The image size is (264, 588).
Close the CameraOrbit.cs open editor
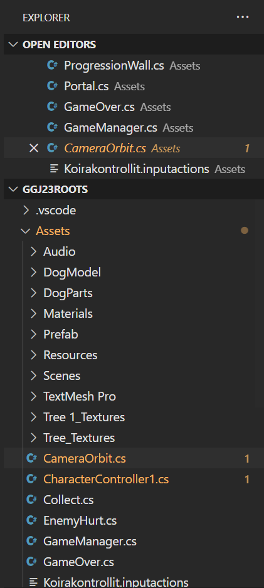34,149
